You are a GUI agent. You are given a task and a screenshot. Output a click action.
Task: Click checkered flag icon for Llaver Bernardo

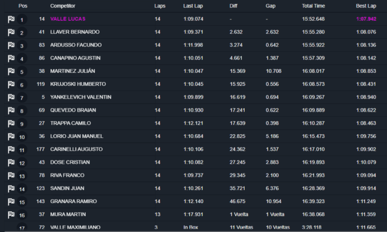click(11, 32)
